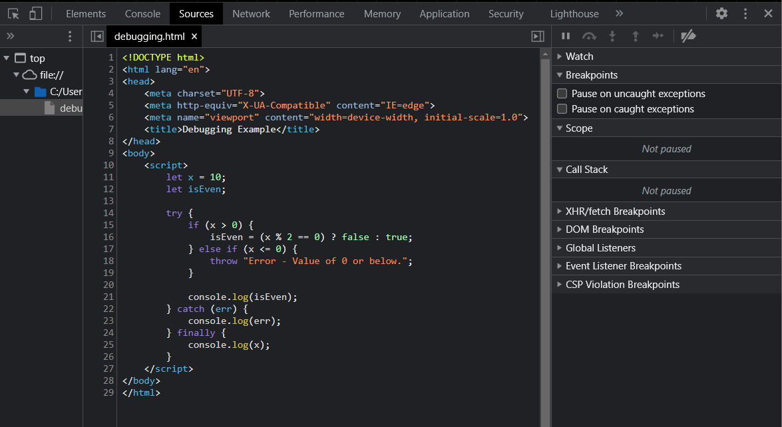The image size is (782, 427).
Task: Open the Performance tab
Action: pos(317,14)
